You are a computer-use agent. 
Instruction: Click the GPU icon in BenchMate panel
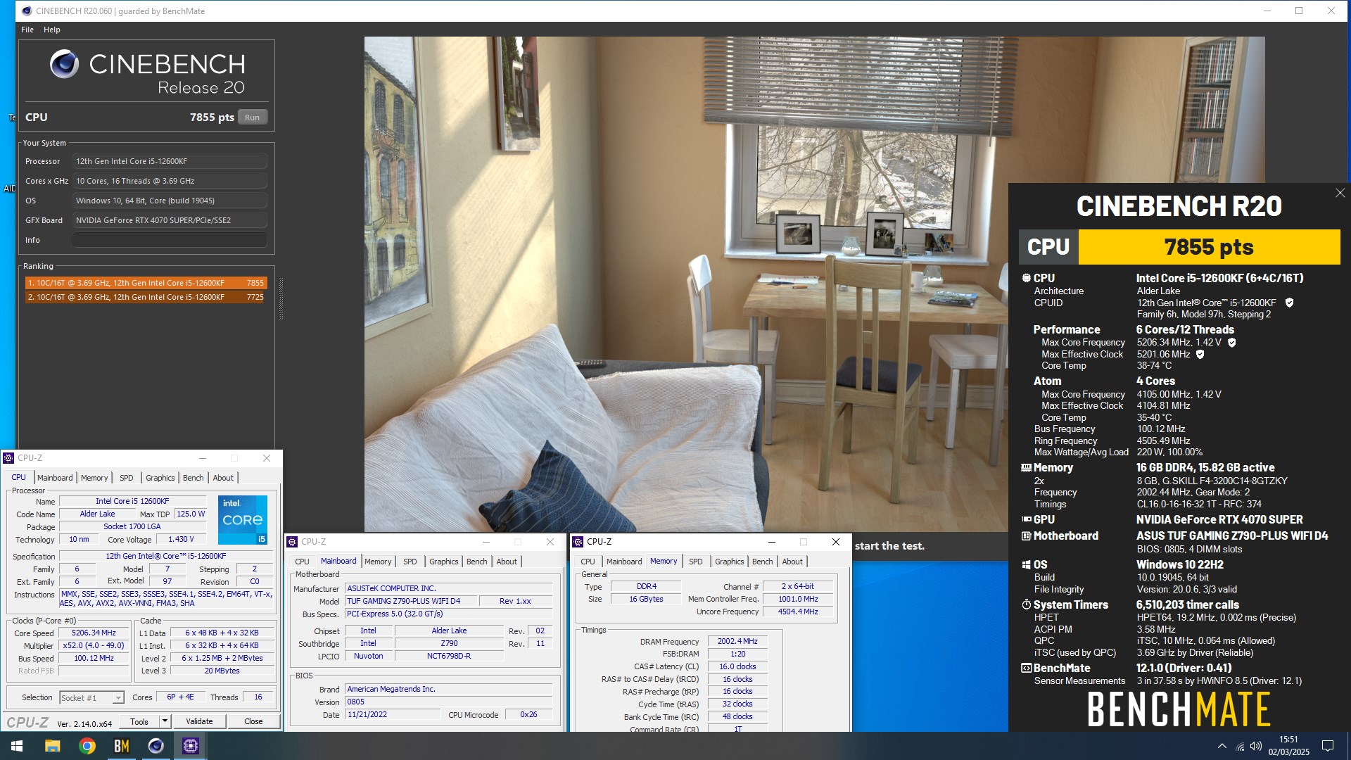(1027, 519)
